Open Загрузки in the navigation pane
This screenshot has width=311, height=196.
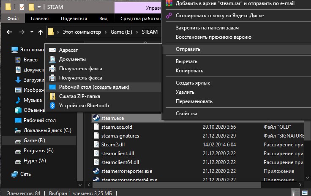click(x=30, y=80)
